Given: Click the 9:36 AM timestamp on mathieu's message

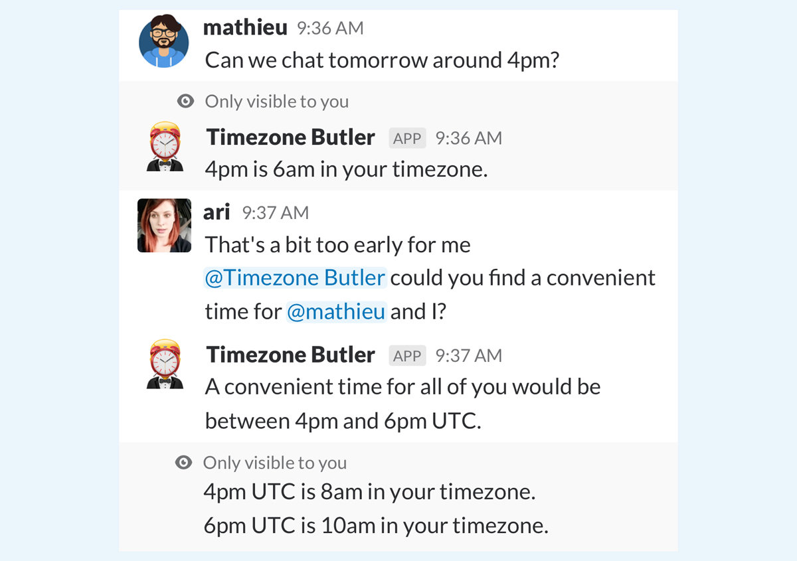Looking at the screenshot, I should [330, 29].
